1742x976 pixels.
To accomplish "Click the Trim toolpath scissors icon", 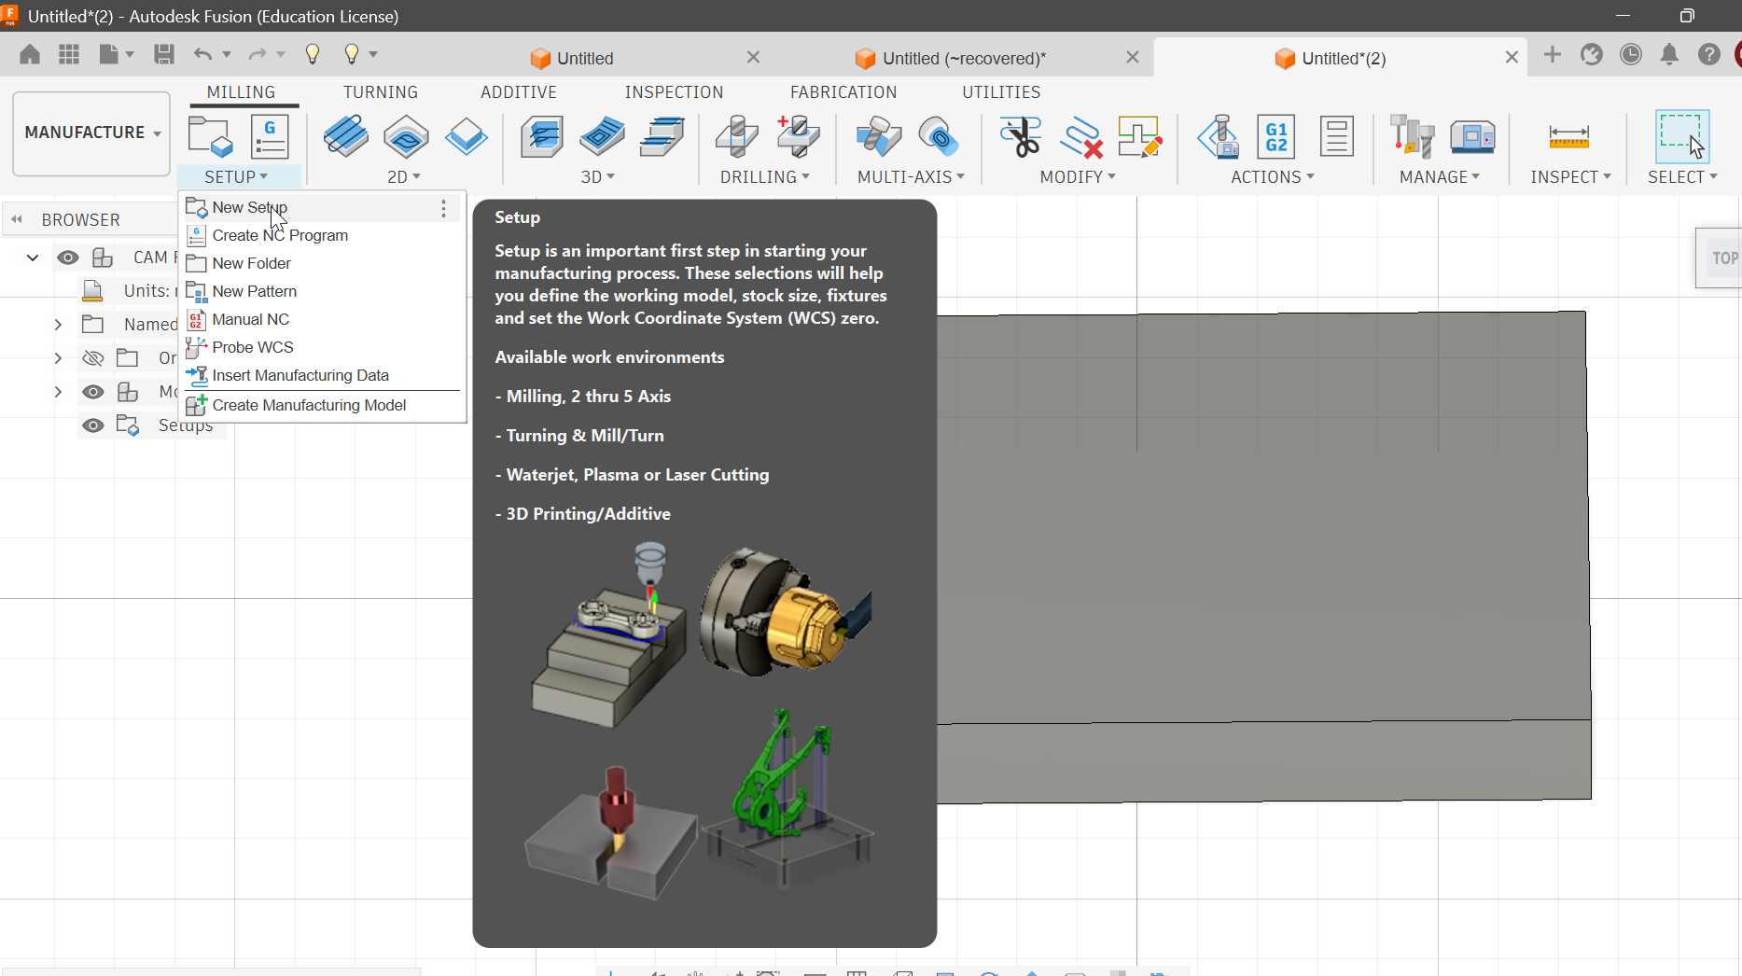I will coord(1021,136).
